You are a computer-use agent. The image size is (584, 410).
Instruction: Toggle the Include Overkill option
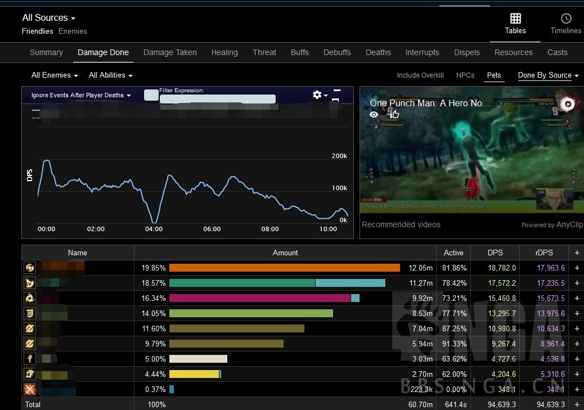[420, 75]
